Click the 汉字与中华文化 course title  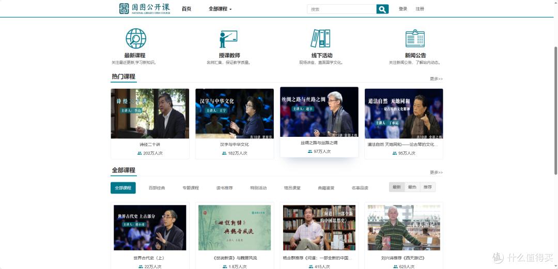(235, 145)
